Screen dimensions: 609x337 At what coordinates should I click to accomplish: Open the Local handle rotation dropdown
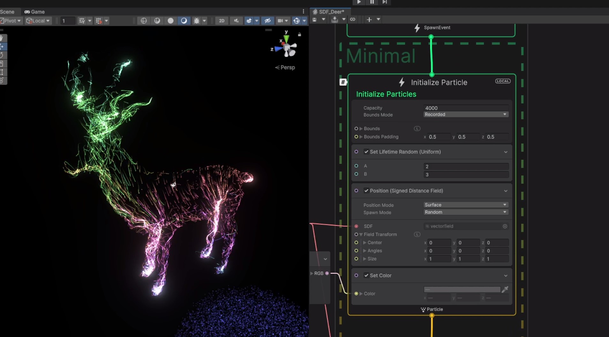[38, 21]
